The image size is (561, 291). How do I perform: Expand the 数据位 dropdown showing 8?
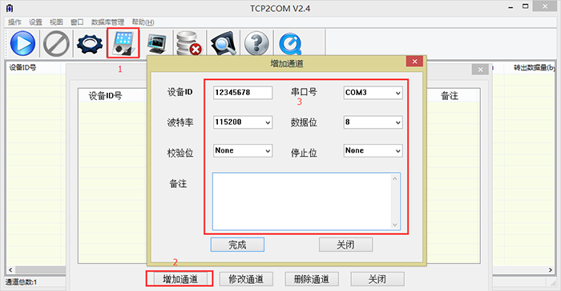pyautogui.click(x=398, y=122)
